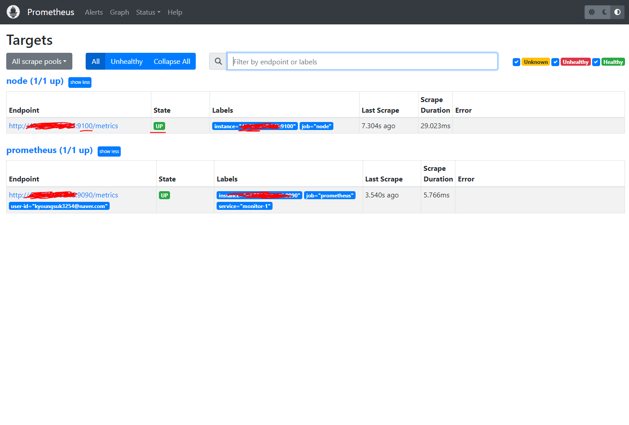Click Error header in prometheus table
This screenshot has height=425, width=629.
pos(466,179)
